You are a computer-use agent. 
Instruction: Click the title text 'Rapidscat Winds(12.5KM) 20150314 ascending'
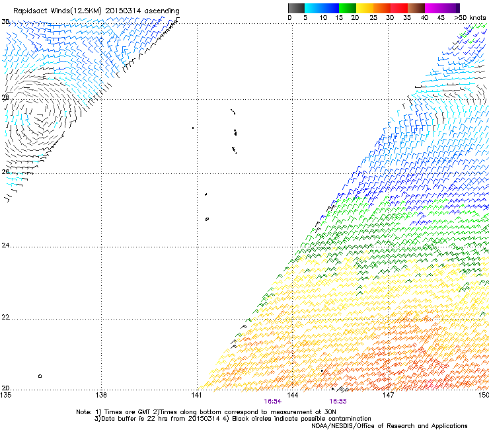[x=96, y=11]
